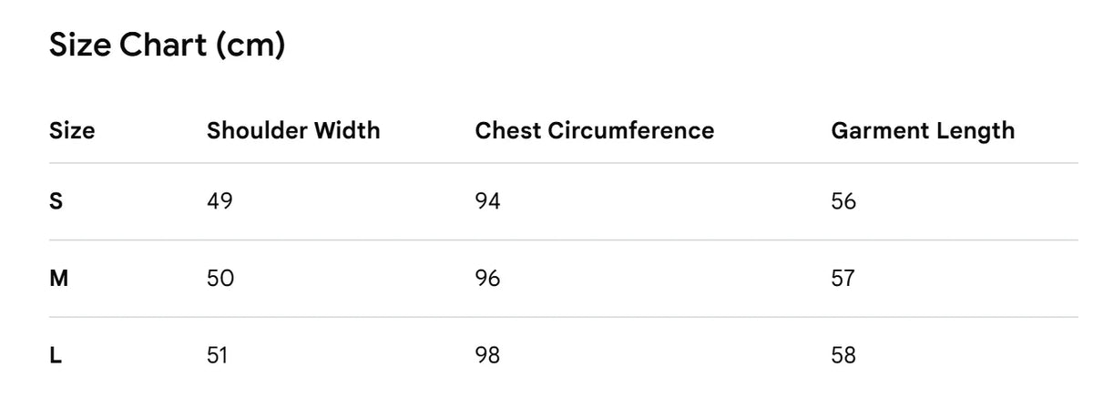The image size is (1093, 408).
Task: Select the L size row label
Action: pos(55,354)
